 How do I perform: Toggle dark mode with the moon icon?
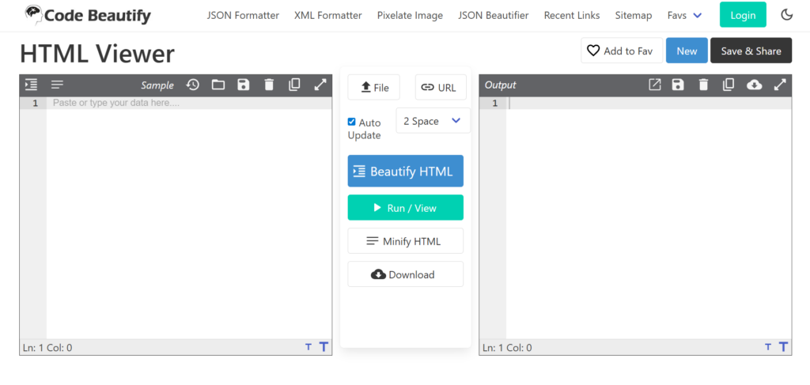pos(787,15)
